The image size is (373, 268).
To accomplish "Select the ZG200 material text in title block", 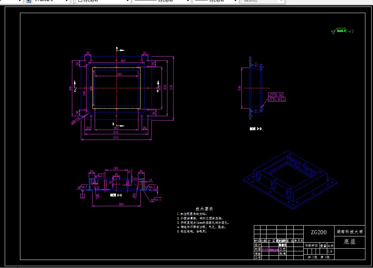I will pos(319,232).
